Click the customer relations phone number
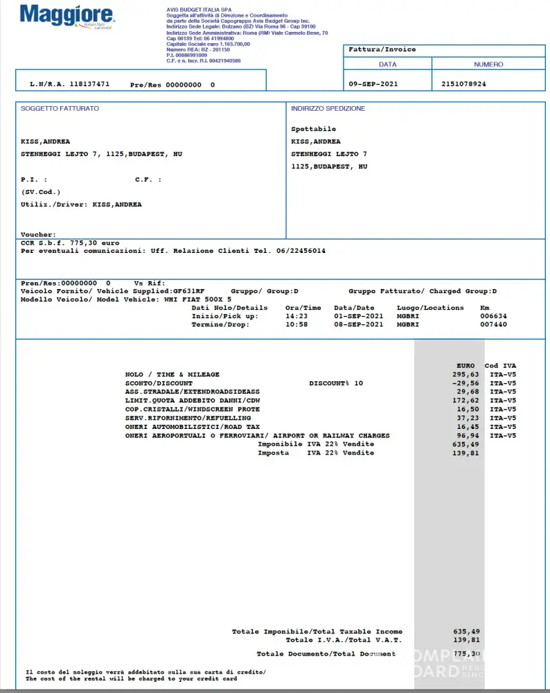Image resolution: width=550 pixels, height=693 pixels. tap(301, 251)
